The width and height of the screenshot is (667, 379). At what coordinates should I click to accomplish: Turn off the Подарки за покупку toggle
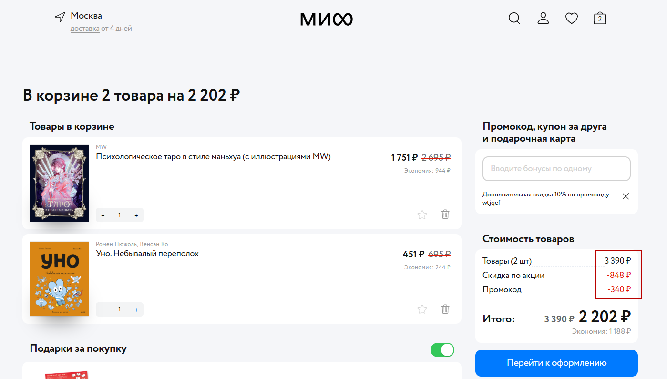[442, 350]
